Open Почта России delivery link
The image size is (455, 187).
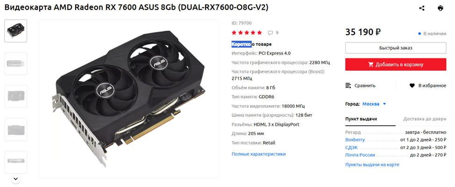[x=360, y=155]
